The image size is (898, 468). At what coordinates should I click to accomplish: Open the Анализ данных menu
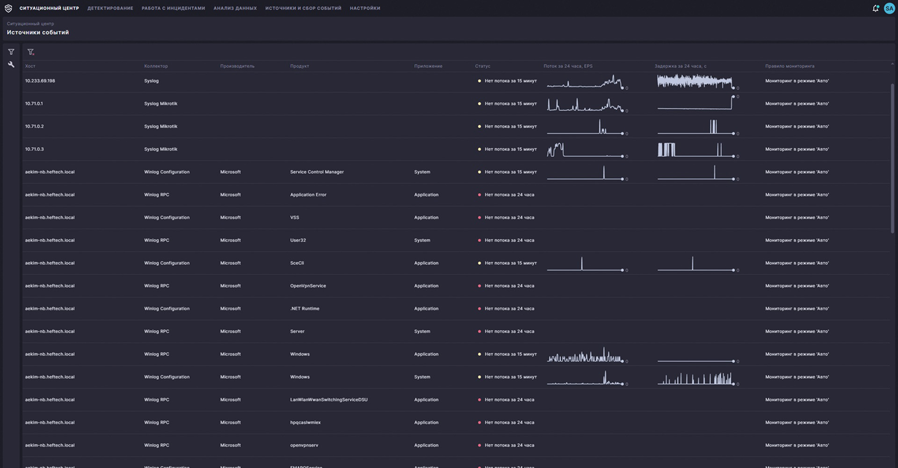235,8
